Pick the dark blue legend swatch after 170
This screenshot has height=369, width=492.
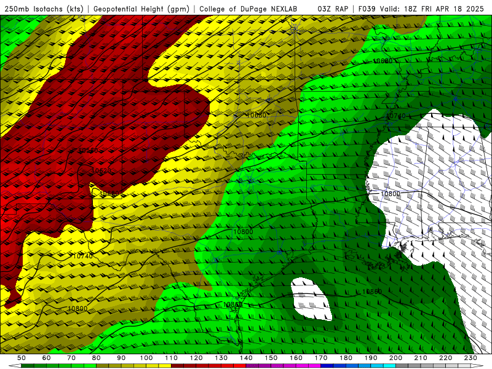(x=327, y=366)
